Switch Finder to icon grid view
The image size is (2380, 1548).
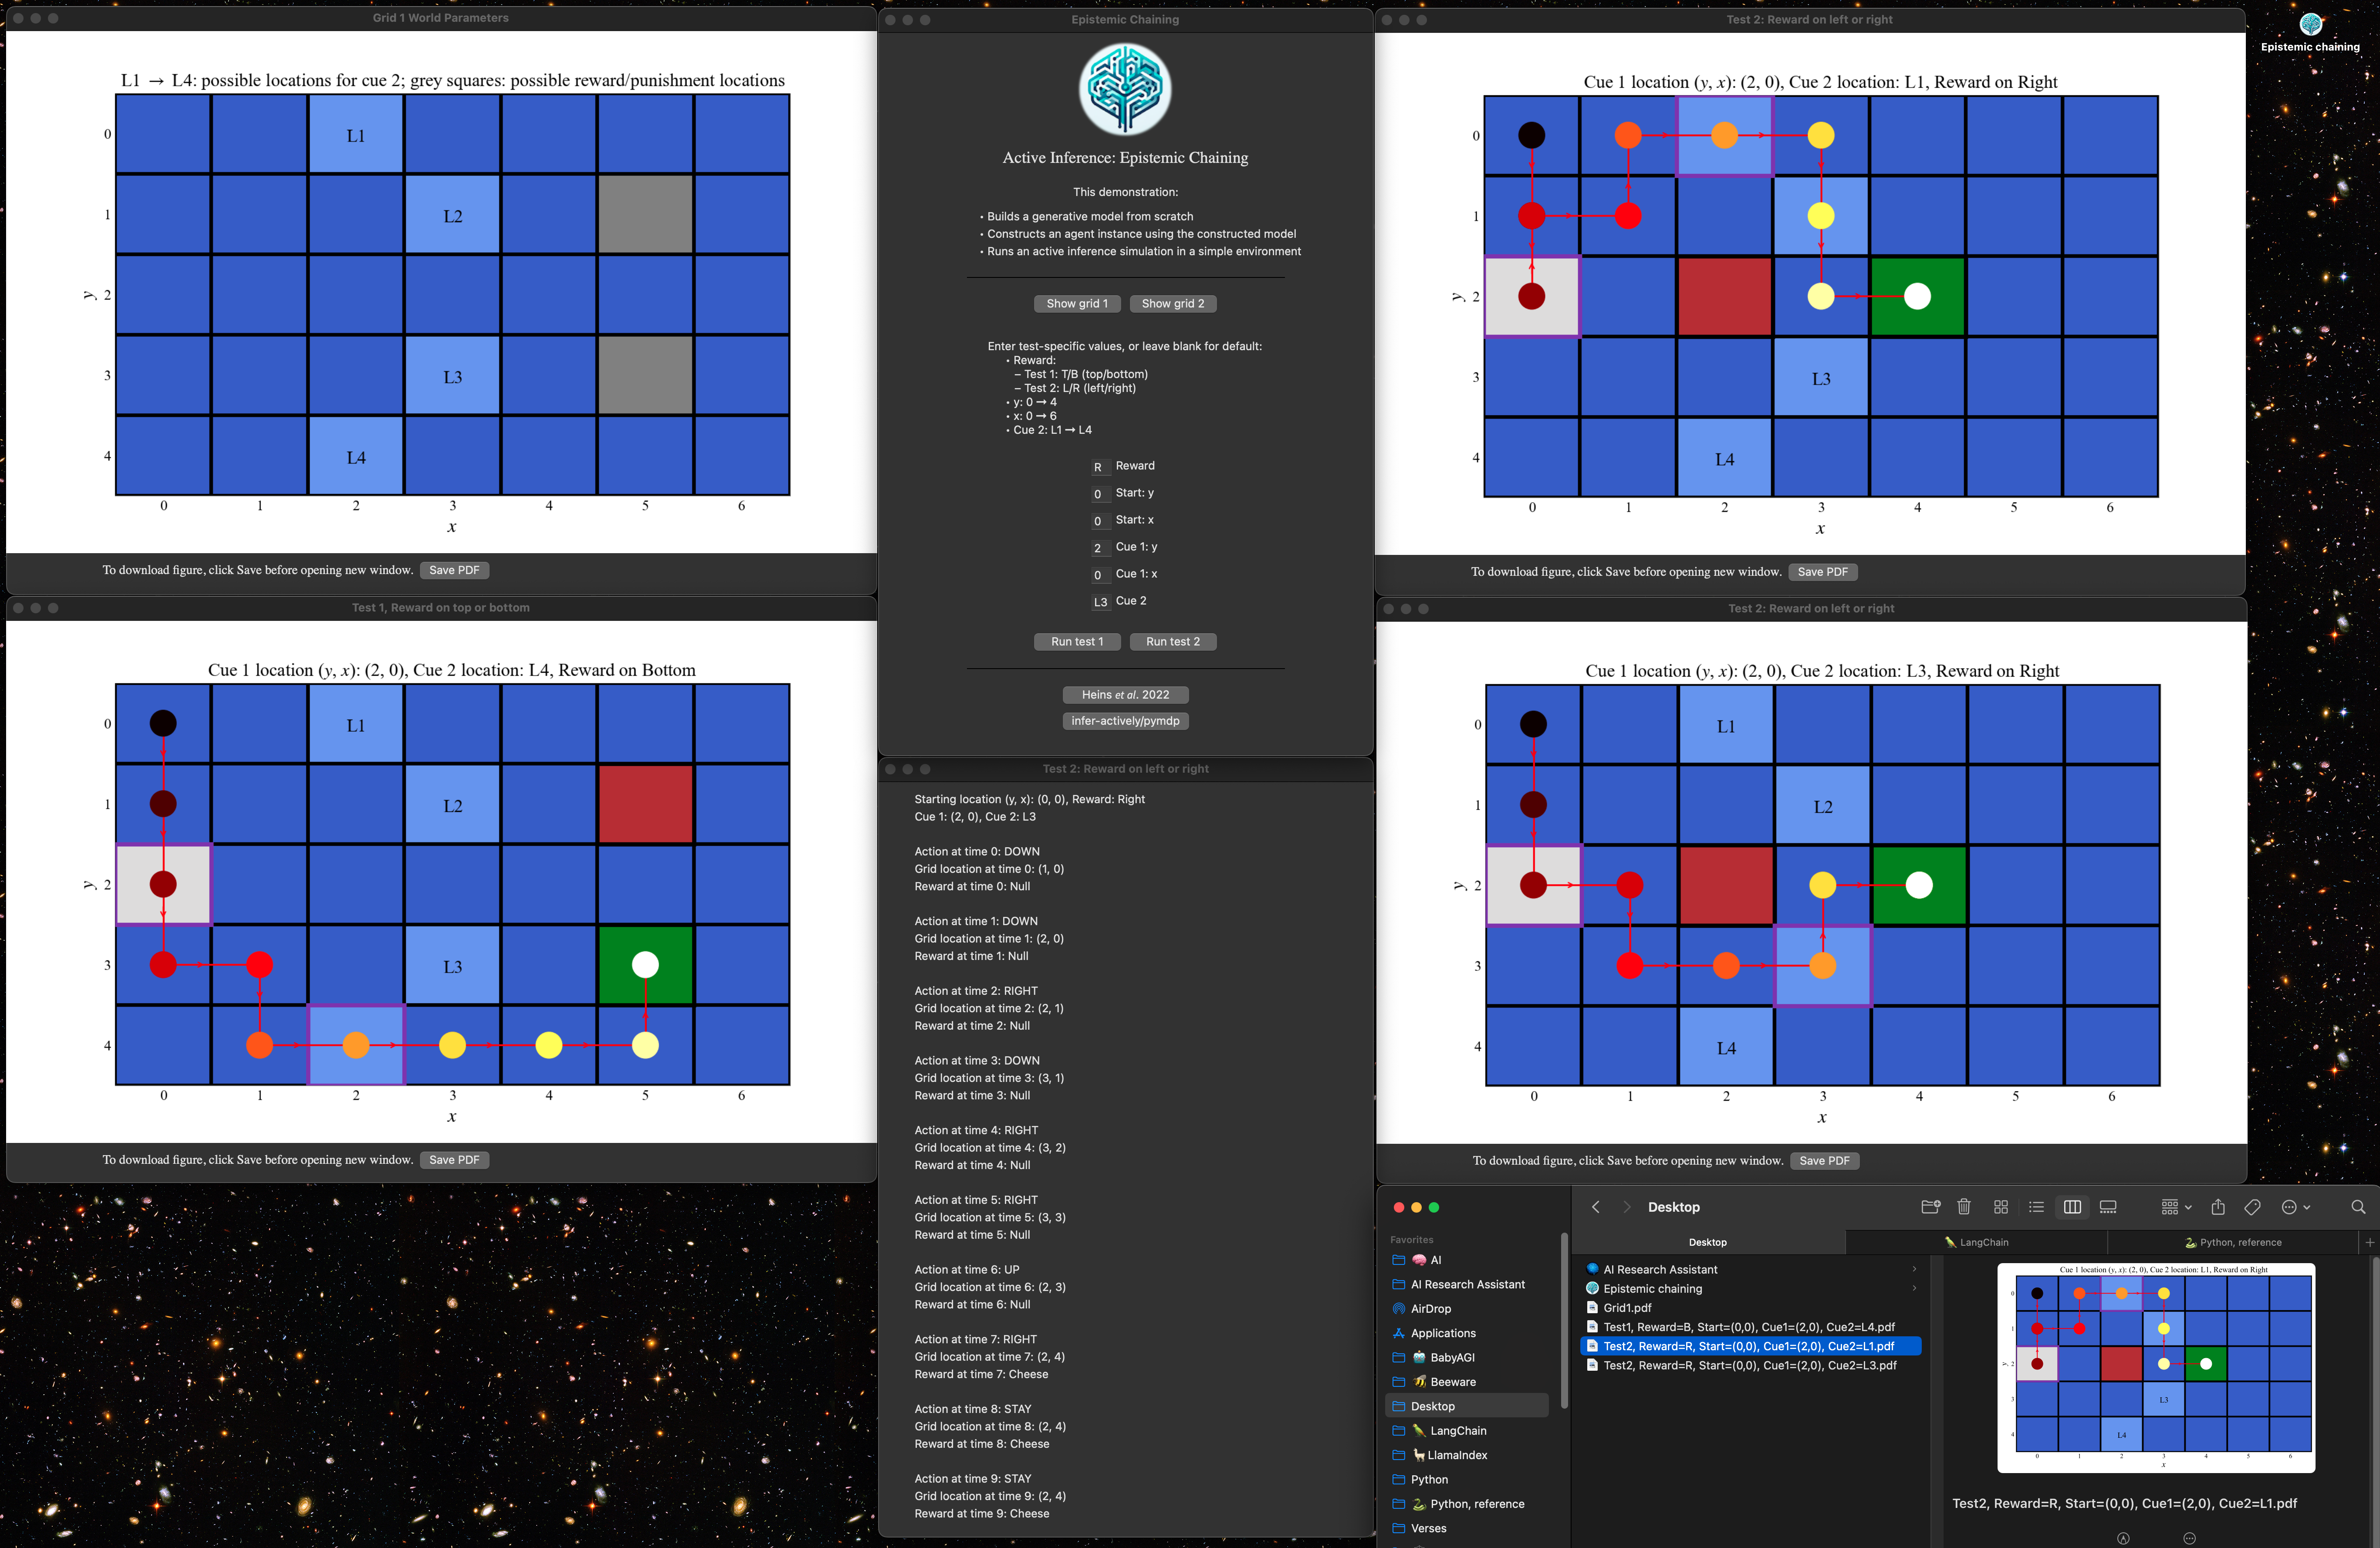pos(2001,1207)
